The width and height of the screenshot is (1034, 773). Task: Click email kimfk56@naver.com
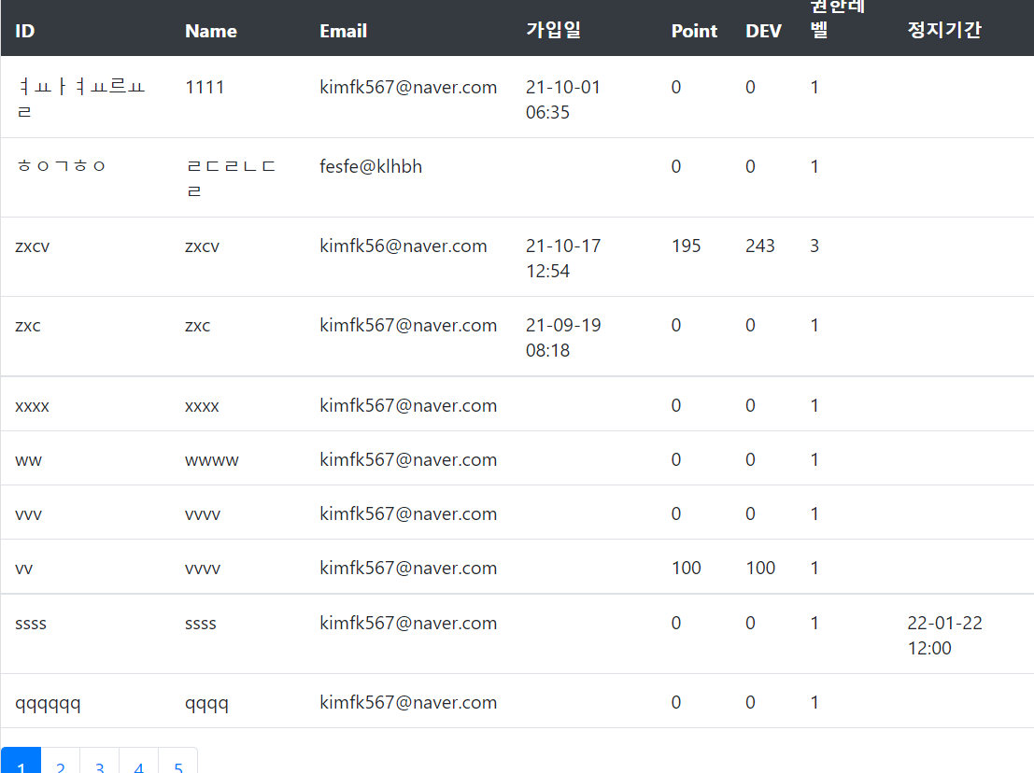404,246
